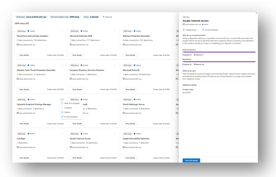Screen dimensions: 276x177
Task: Click '7 data connectors, 177 detections' text
Action: point(85,40)
